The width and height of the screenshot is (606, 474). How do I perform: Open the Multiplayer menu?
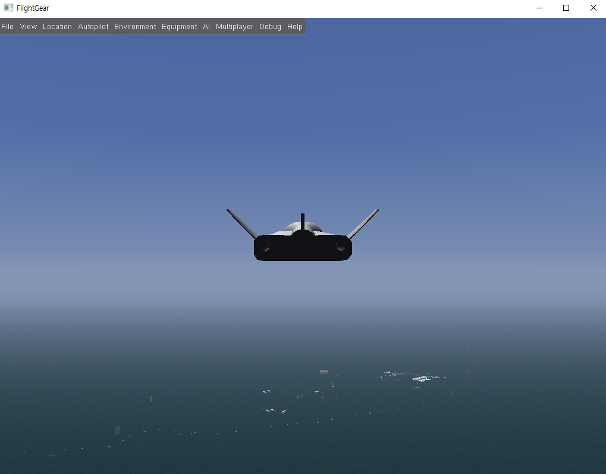coord(234,27)
